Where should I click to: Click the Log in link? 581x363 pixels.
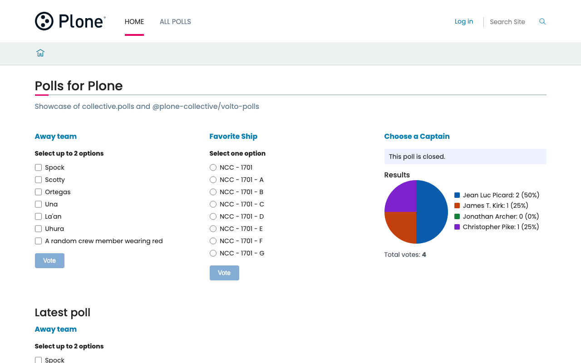coord(464,21)
